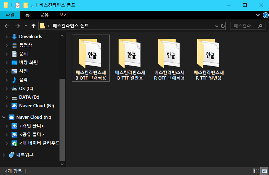Image resolution: width=269 pixels, height=175 pixels.
Task: Refresh the current folder view
Action: (223, 26)
